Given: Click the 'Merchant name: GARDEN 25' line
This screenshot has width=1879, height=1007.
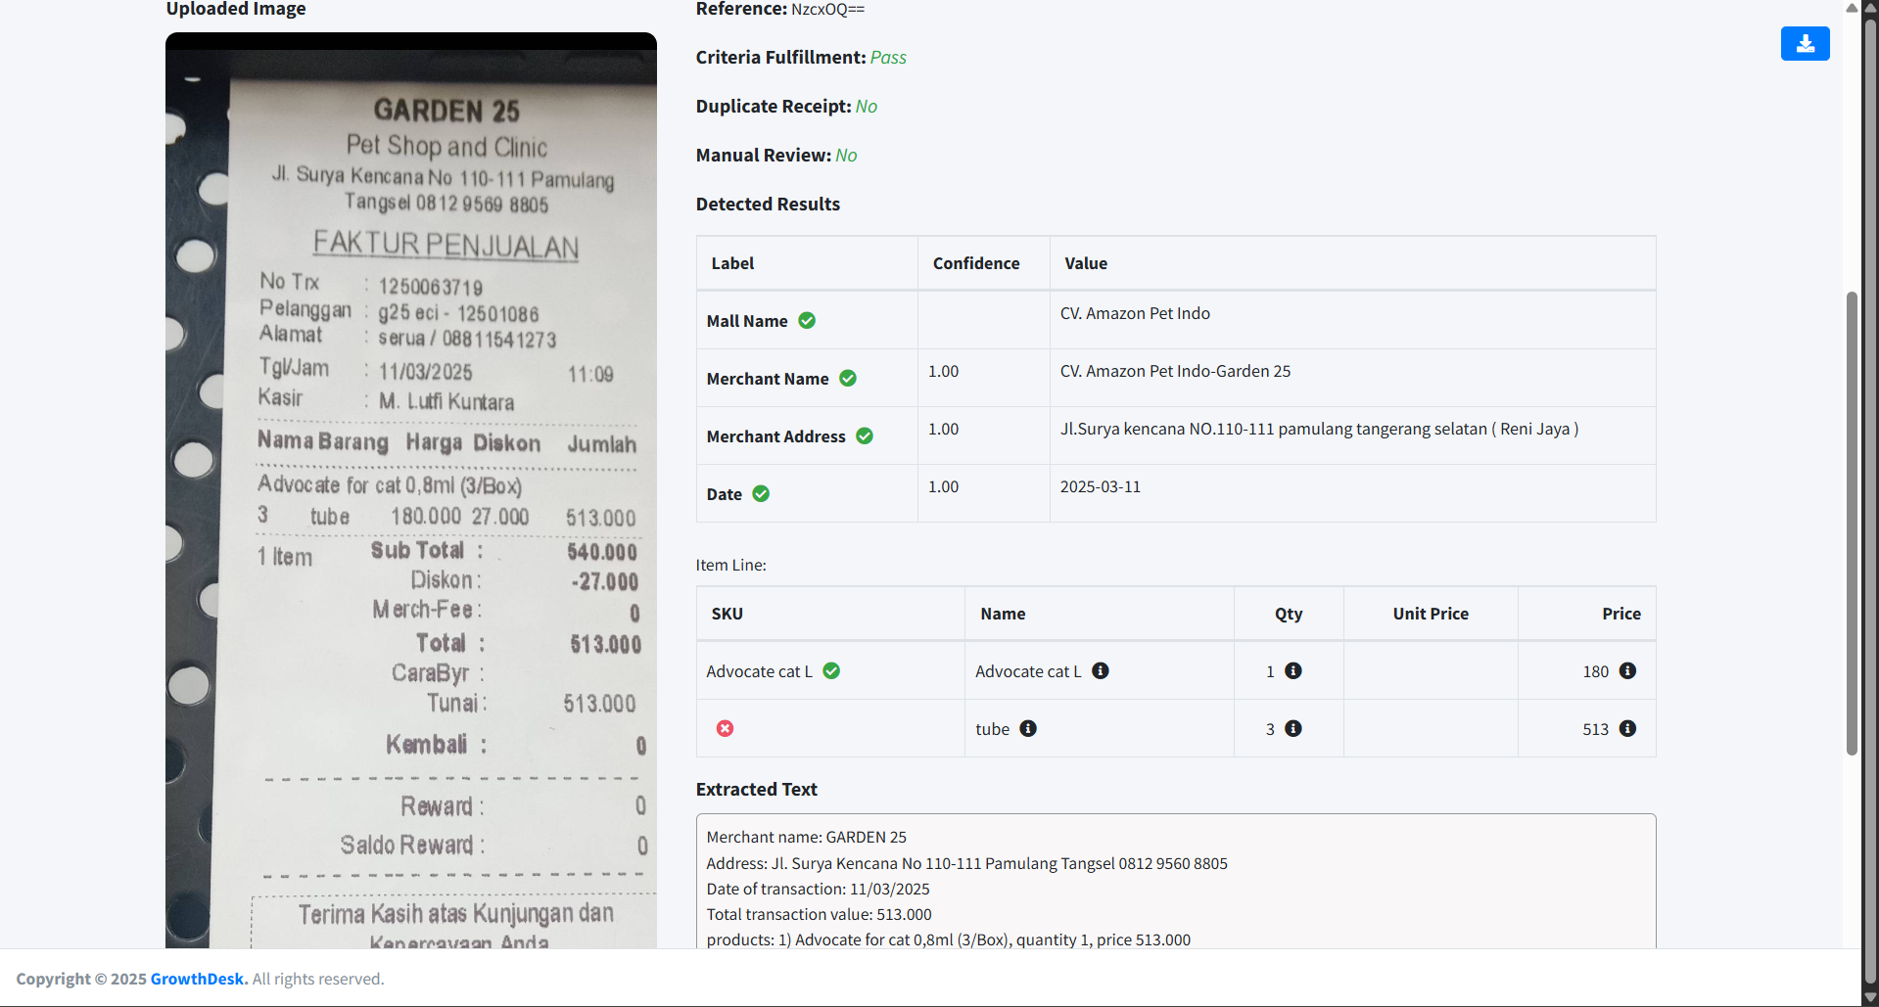Looking at the screenshot, I should click(806, 837).
